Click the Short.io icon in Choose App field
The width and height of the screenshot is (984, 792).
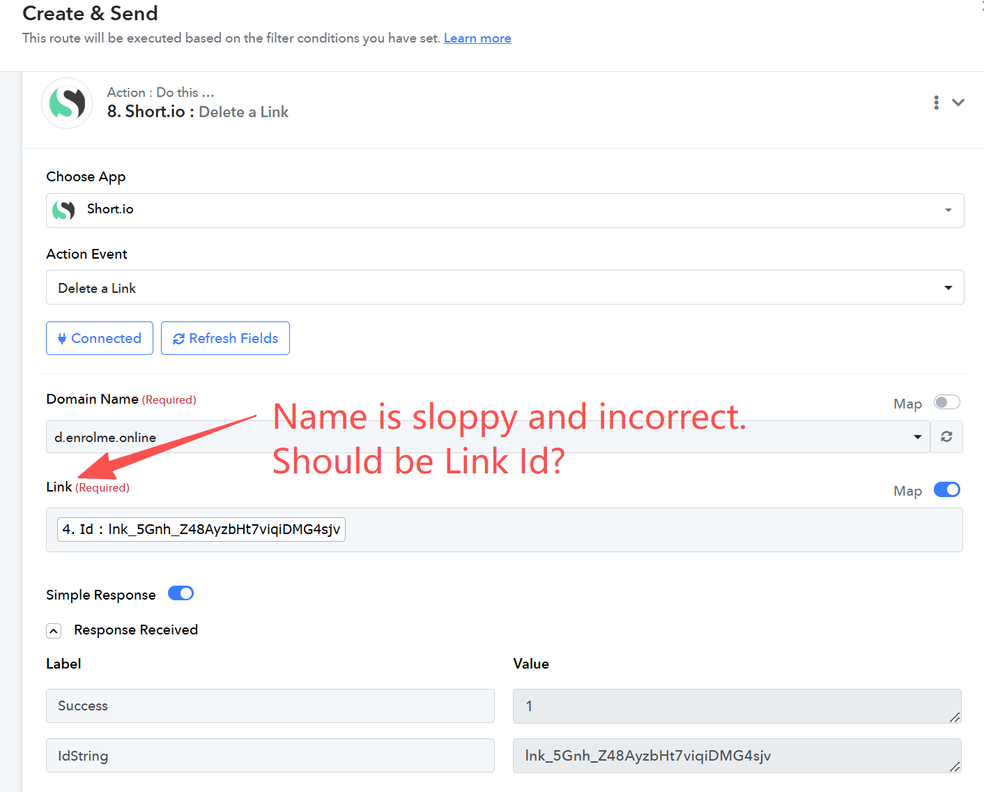click(x=63, y=210)
